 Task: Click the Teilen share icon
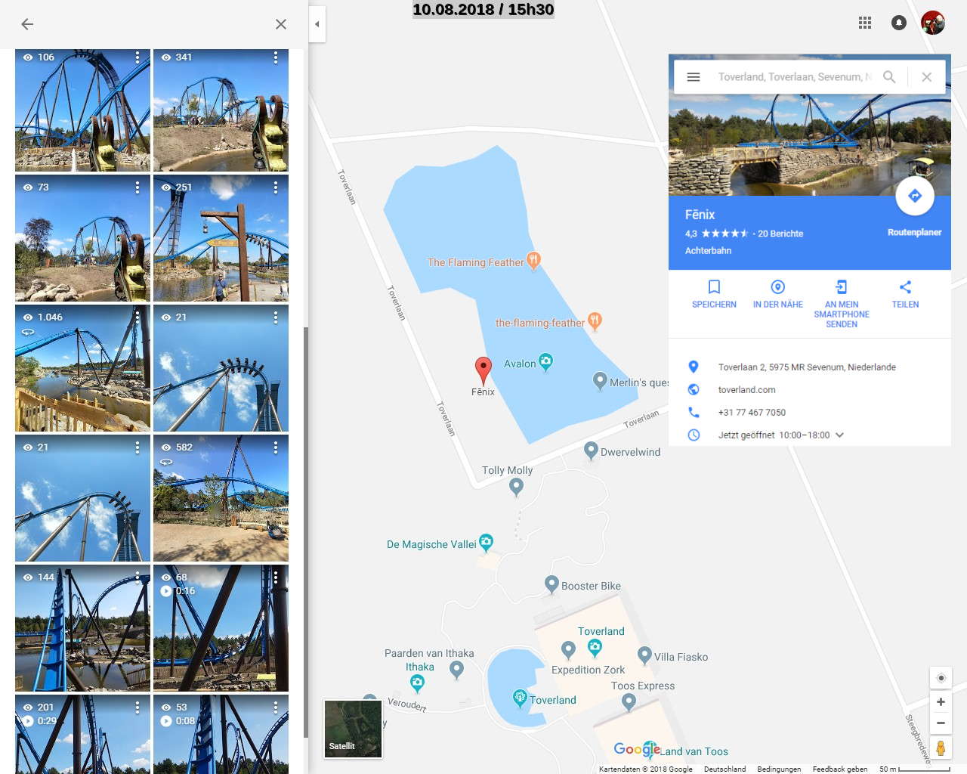click(x=905, y=287)
